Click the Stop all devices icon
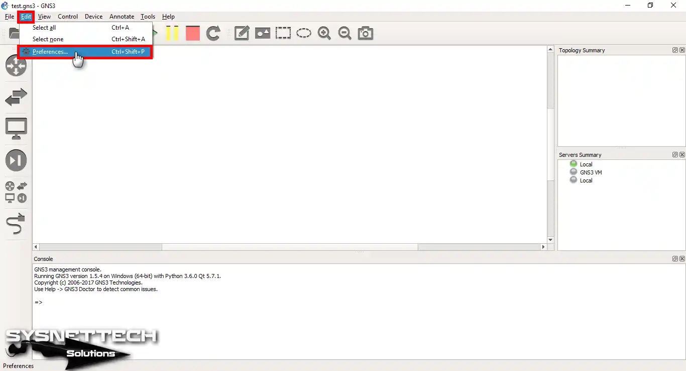 (x=193, y=33)
